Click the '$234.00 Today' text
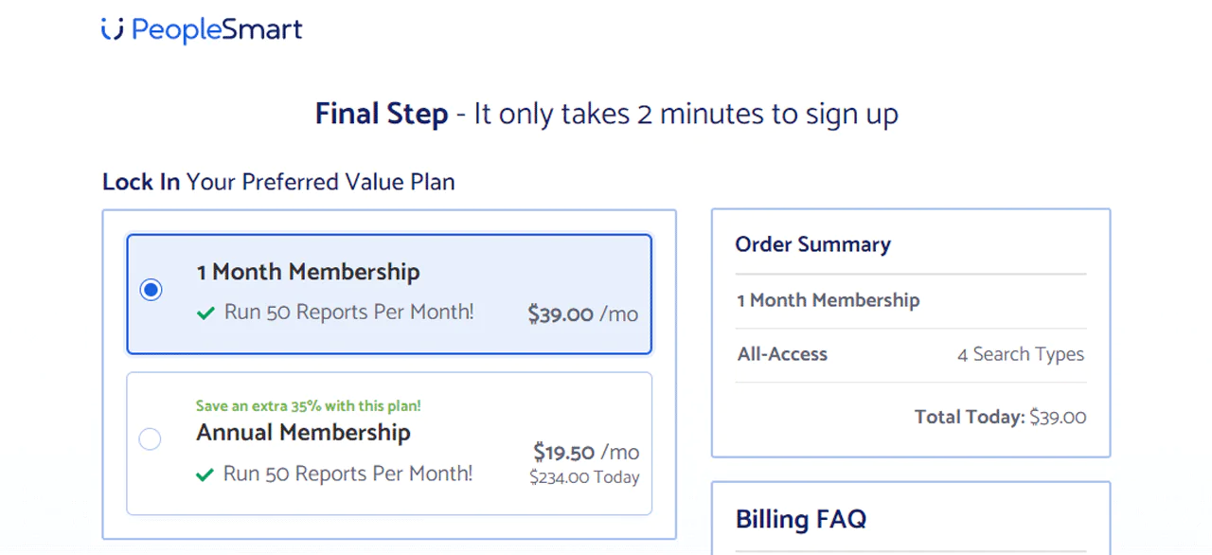 [584, 477]
